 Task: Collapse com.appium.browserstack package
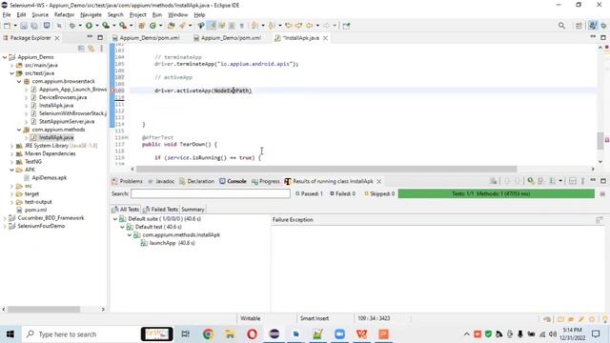point(19,81)
